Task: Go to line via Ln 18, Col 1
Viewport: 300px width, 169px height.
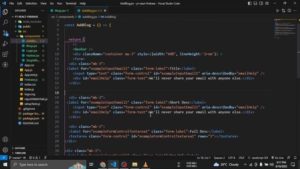Action: coord(203,158)
